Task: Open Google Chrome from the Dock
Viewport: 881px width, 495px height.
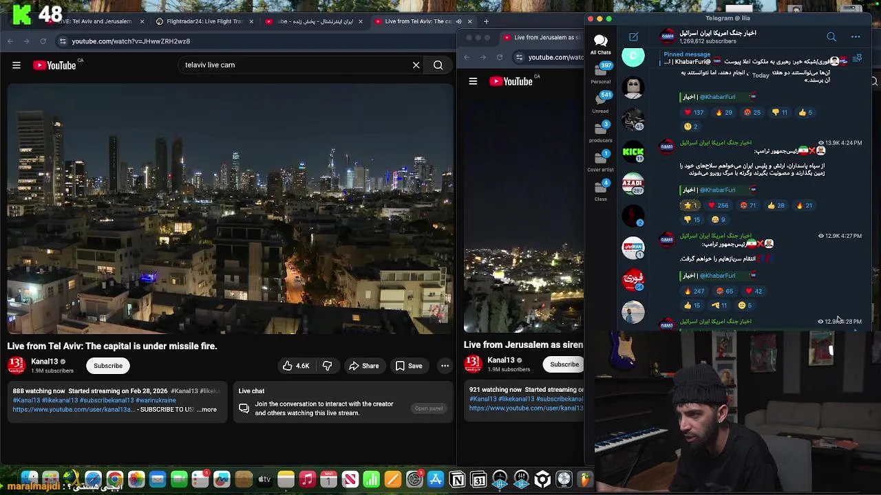Action: pyautogui.click(x=114, y=479)
